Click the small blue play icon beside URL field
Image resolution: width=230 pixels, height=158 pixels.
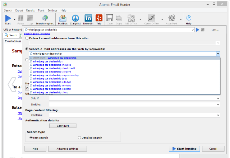coord(198,30)
